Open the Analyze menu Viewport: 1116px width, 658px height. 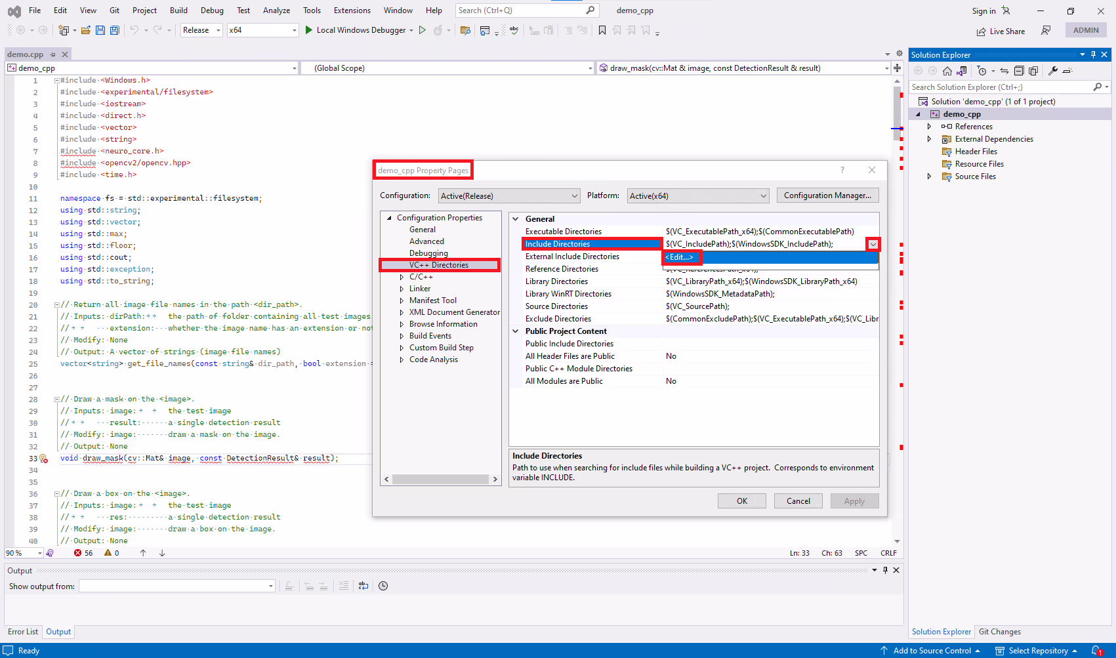click(x=276, y=10)
